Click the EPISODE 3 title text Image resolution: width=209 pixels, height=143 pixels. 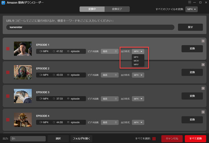point(43,92)
